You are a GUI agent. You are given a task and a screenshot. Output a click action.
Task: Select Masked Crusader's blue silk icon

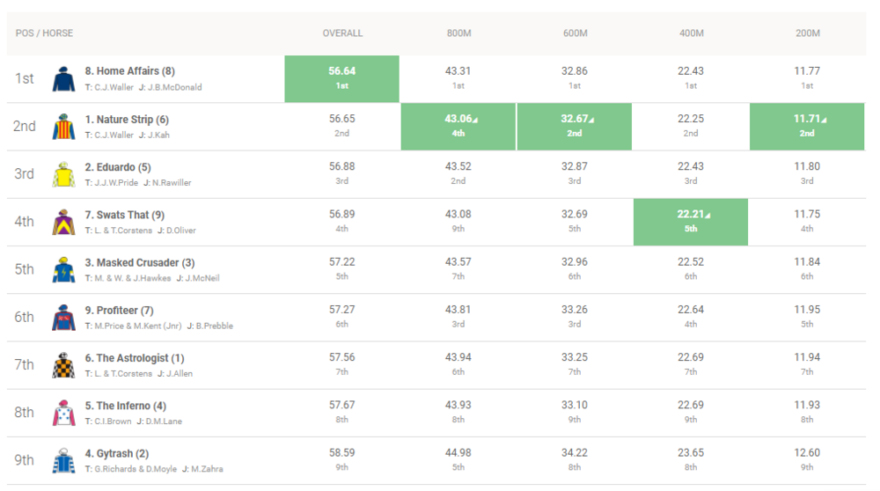(63, 269)
